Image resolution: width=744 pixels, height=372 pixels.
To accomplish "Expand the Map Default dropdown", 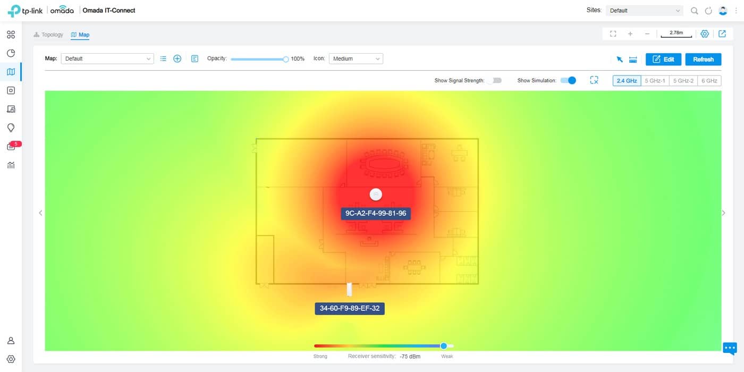I will (x=107, y=59).
